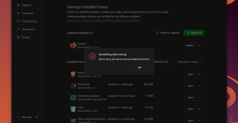
Task: Click the firmware-updater snap name
Action: click(88, 96)
